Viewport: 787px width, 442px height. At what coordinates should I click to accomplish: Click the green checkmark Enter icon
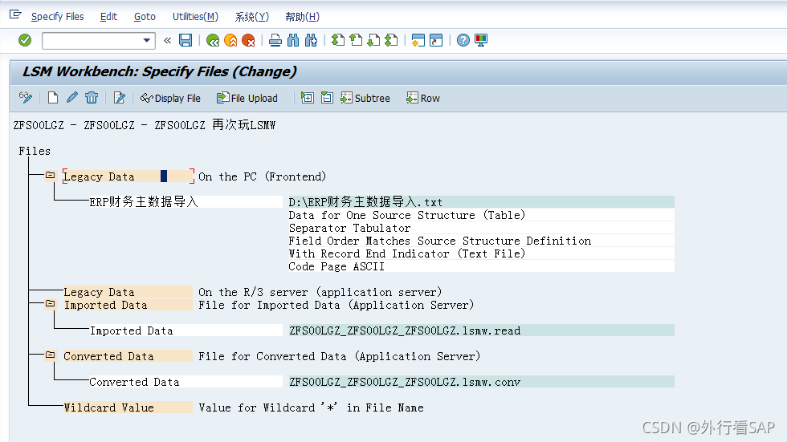tap(25, 40)
